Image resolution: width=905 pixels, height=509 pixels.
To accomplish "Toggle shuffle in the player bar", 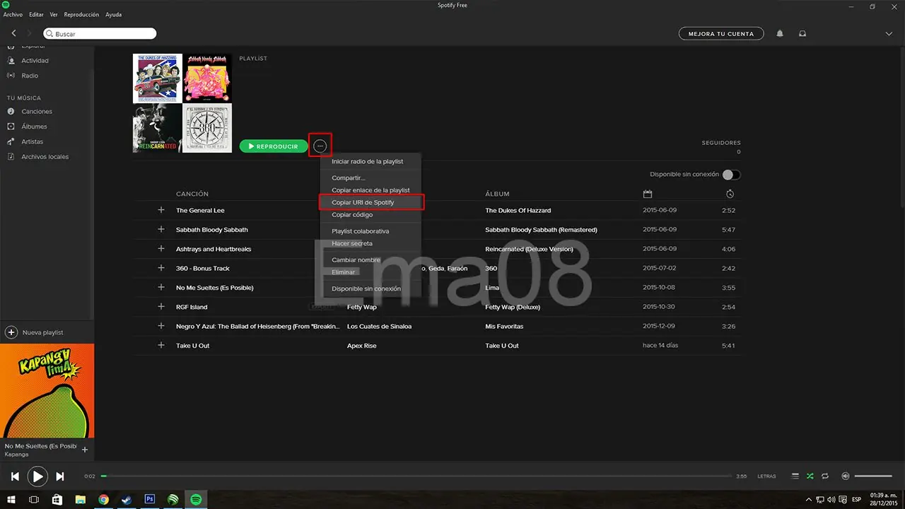I will coord(810,476).
